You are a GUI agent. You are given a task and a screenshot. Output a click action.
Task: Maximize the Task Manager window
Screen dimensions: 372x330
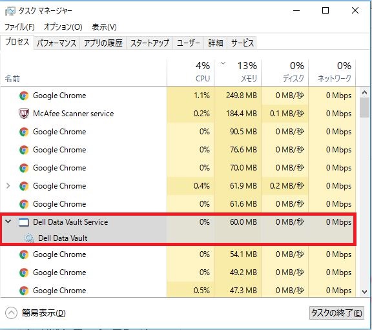(325, 10)
